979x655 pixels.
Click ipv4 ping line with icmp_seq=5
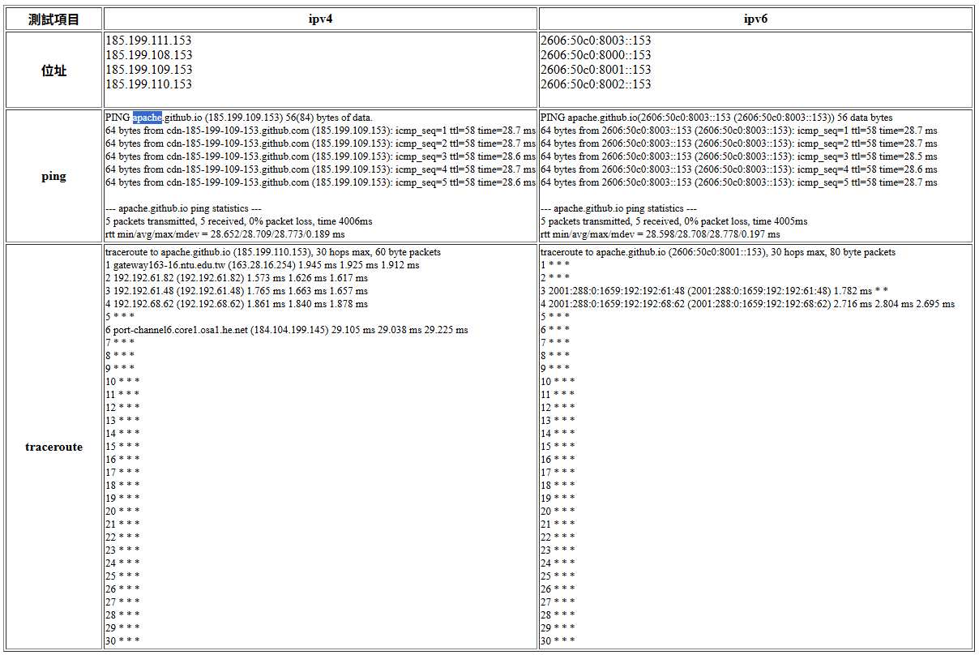tap(320, 182)
